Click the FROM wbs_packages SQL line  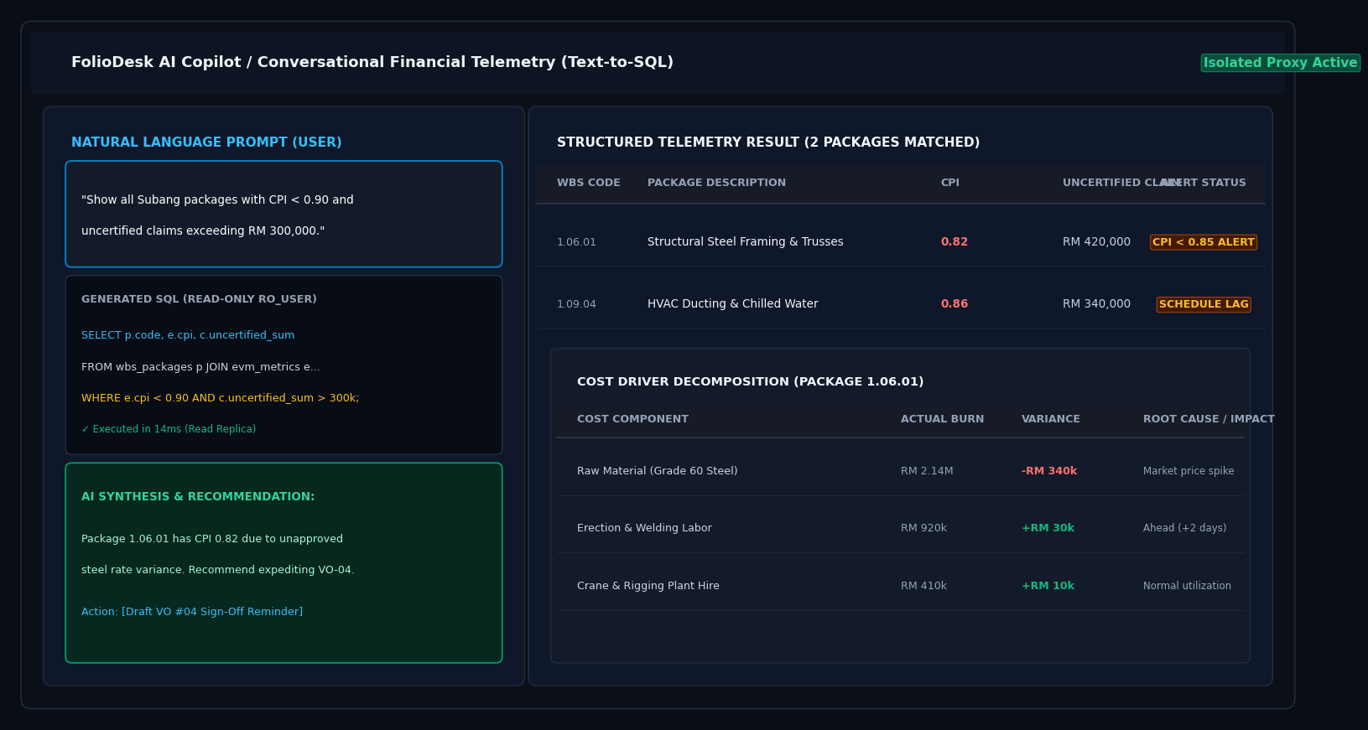click(x=200, y=367)
